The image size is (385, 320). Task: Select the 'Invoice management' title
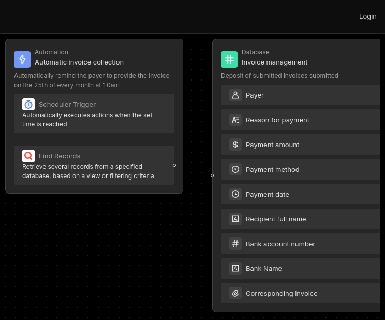274,62
